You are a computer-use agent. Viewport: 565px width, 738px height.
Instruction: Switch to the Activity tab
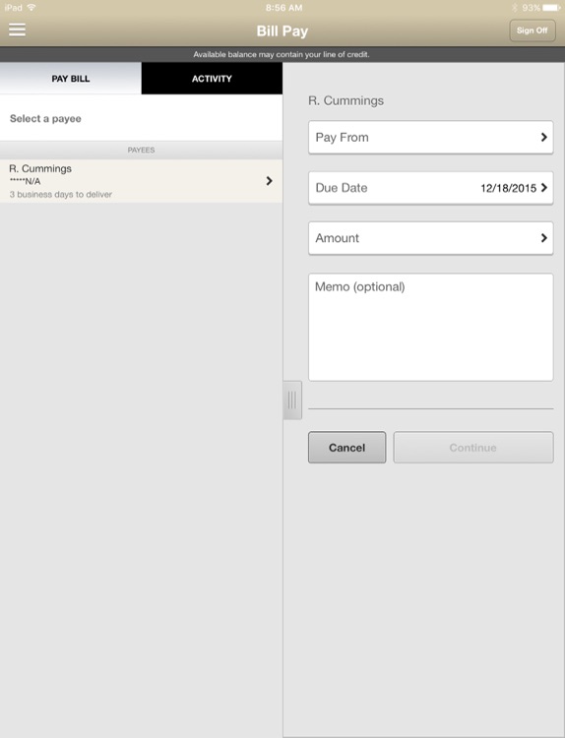[212, 79]
